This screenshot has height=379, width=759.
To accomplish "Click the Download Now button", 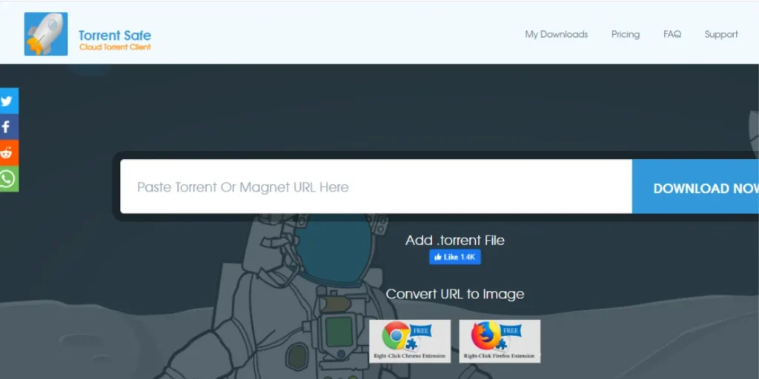I will (697, 188).
